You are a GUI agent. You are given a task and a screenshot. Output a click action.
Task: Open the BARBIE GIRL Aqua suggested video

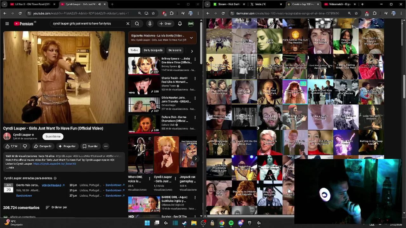[162, 204]
